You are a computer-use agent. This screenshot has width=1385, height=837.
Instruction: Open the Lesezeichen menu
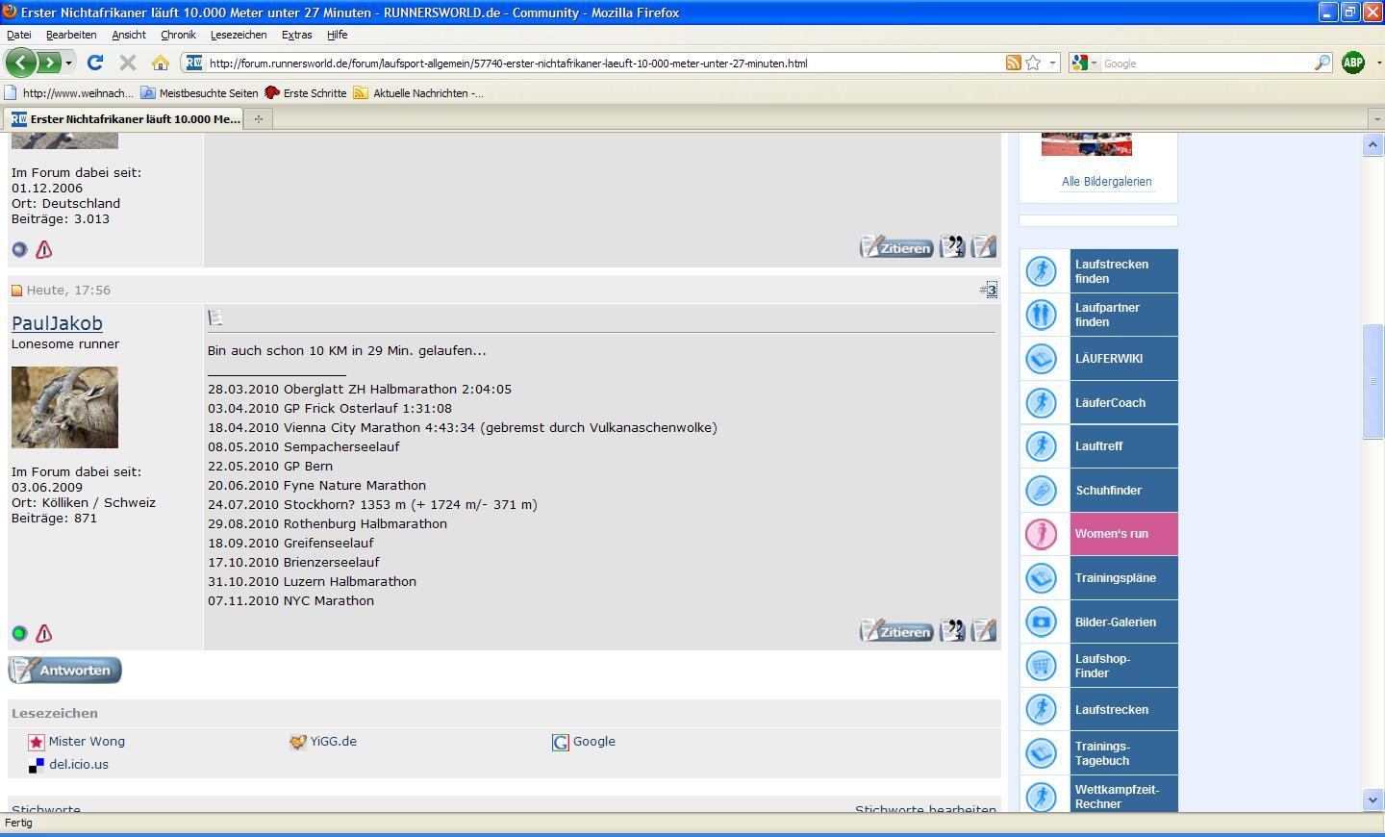click(x=239, y=35)
